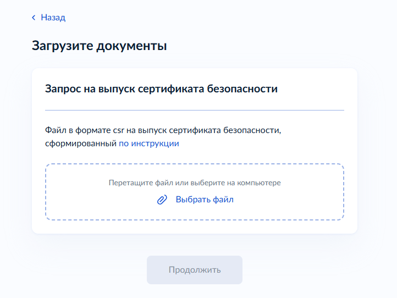Select the 'Запрос на выпуск сертификата безопасности' title
The width and height of the screenshot is (397, 298).
161,89
